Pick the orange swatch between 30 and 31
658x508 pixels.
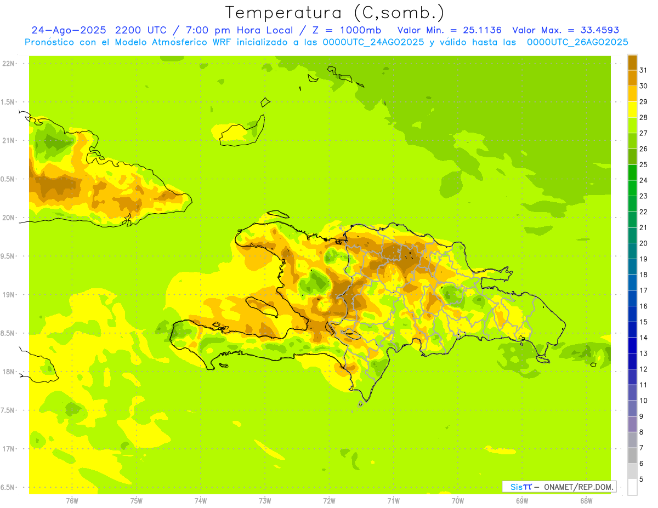[x=632, y=78]
